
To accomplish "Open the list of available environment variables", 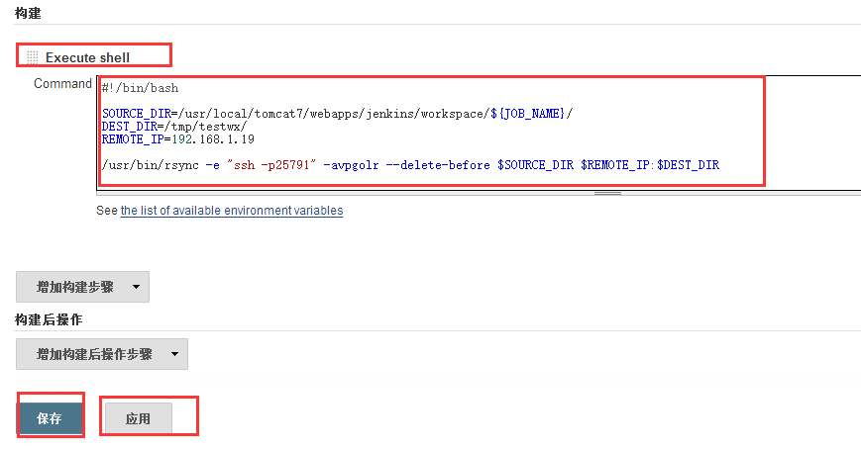I will pos(232,211).
